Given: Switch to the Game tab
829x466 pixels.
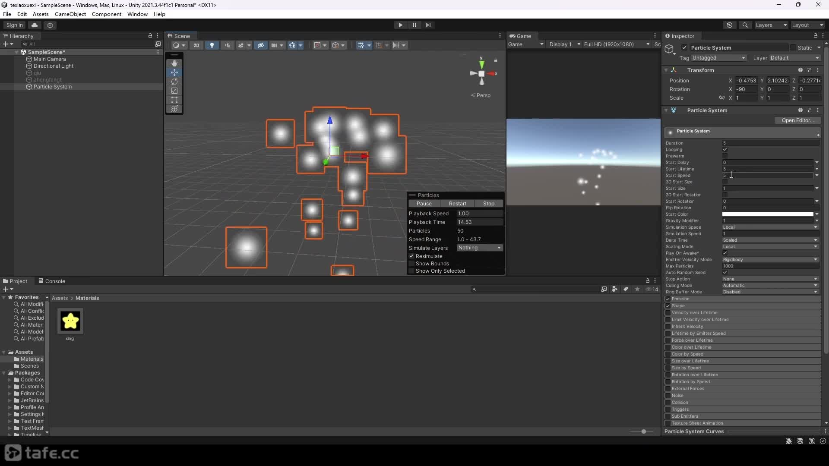Looking at the screenshot, I should coord(520,36).
